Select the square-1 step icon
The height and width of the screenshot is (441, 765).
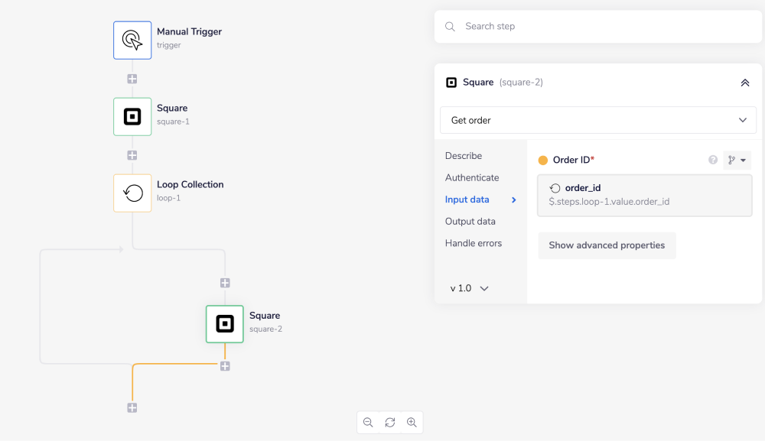[x=132, y=116]
